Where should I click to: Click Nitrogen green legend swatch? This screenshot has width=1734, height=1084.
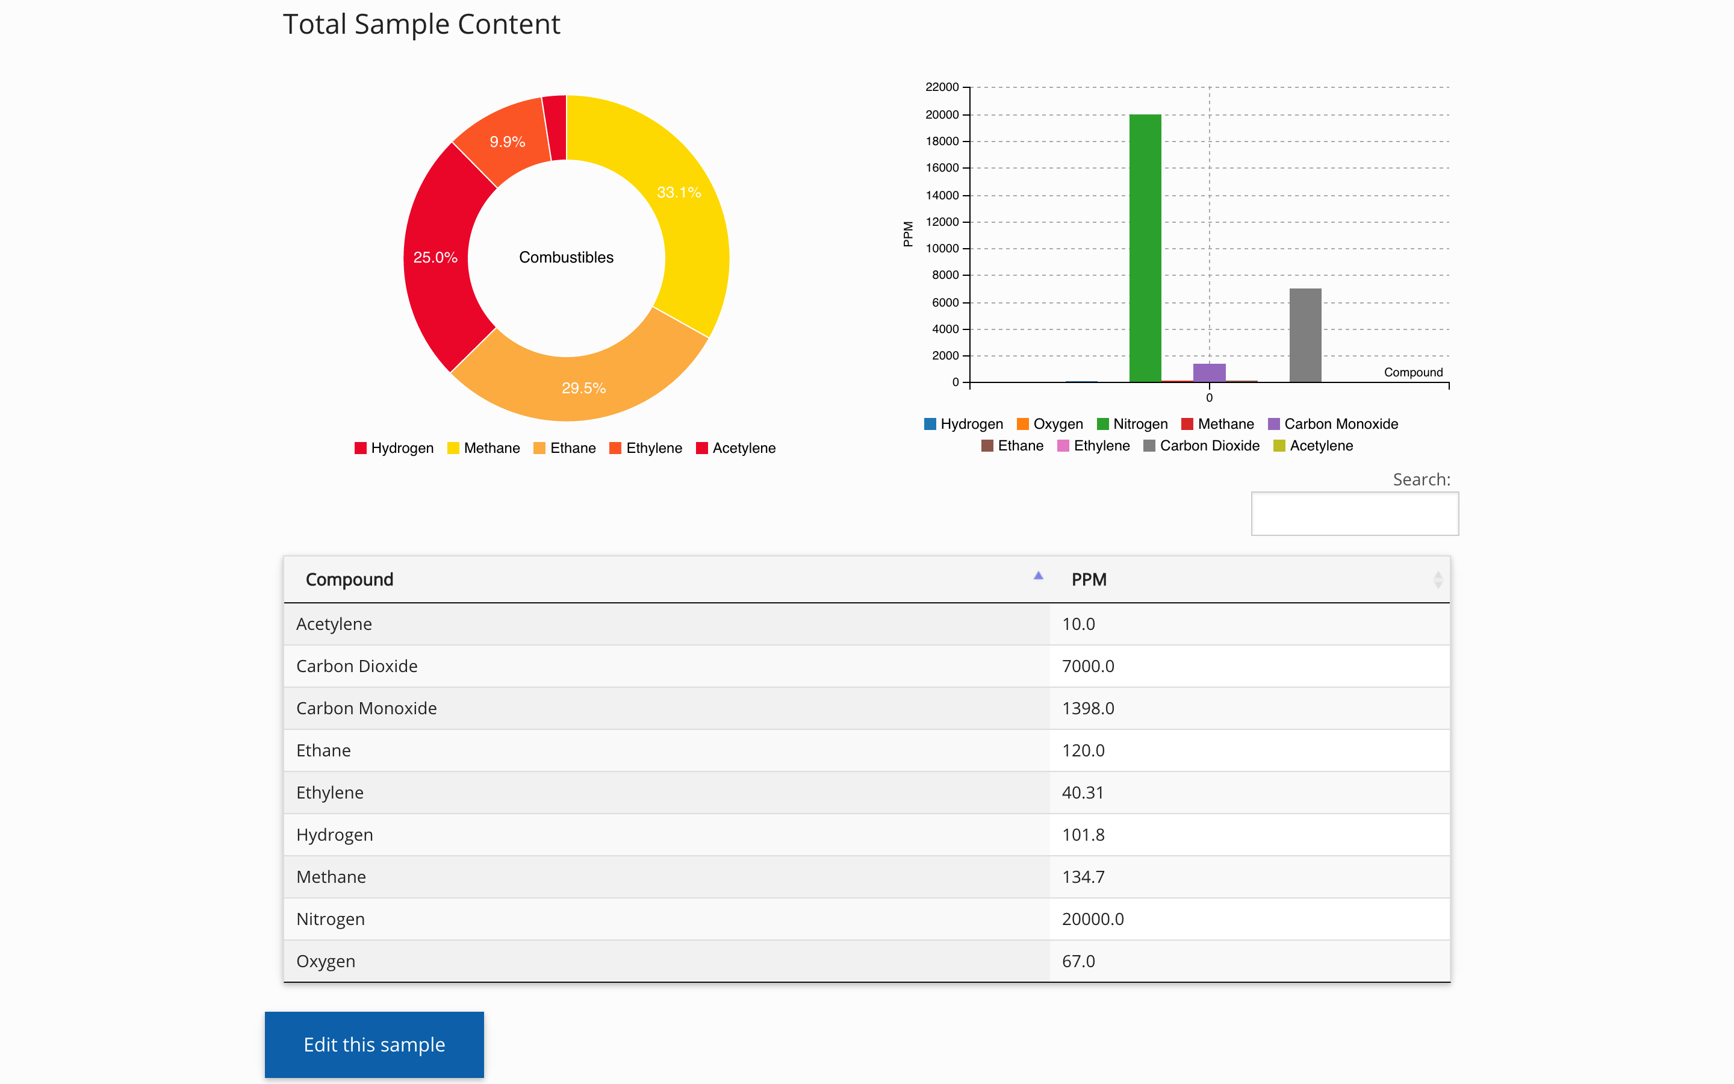pyautogui.click(x=1103, y=424)
